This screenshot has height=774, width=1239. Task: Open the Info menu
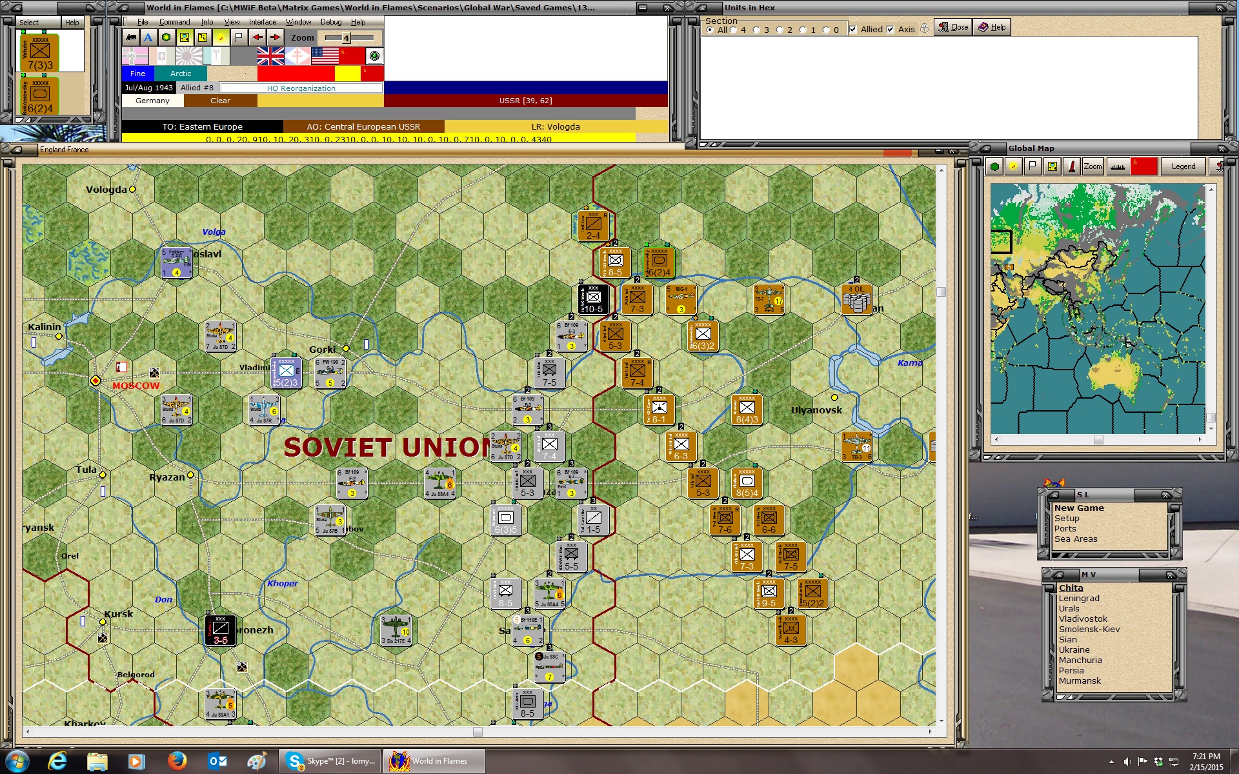tap(206, 22)
